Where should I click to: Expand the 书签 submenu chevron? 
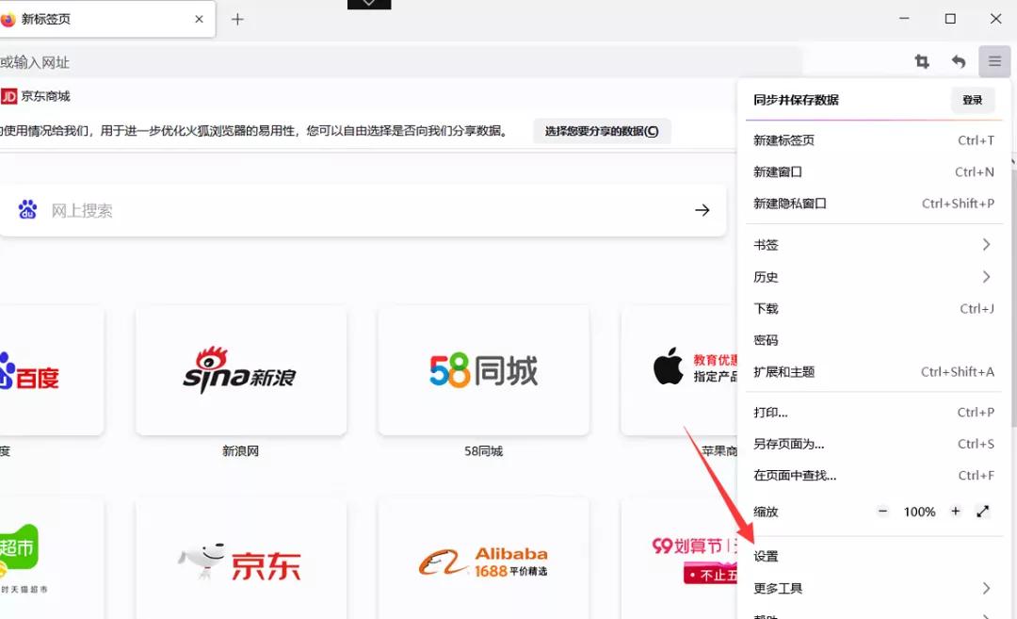point(988,244)
